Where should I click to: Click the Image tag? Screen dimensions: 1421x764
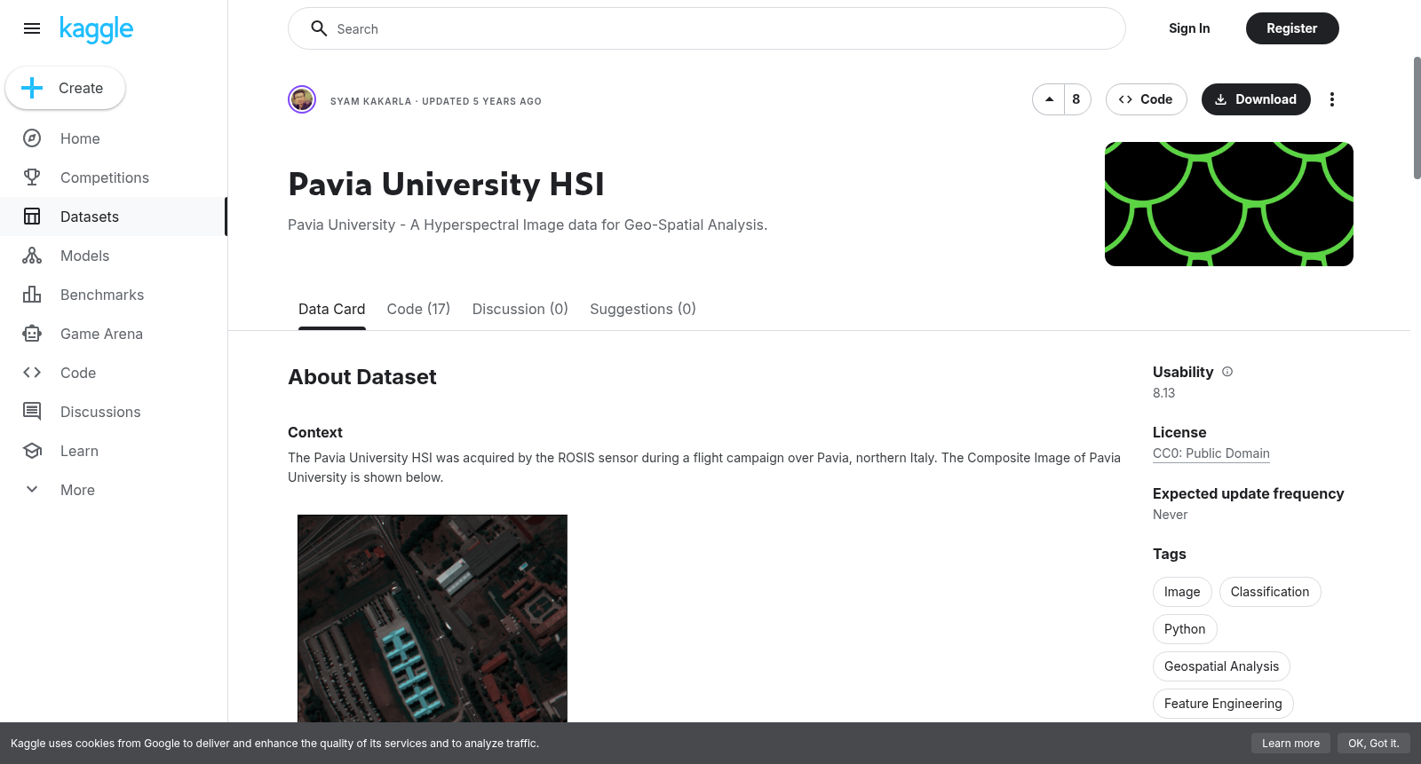tap(1182, 592)
